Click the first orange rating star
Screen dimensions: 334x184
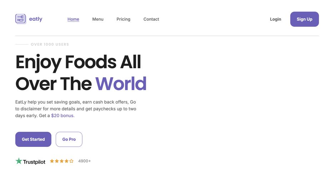(x=52, y=161)
